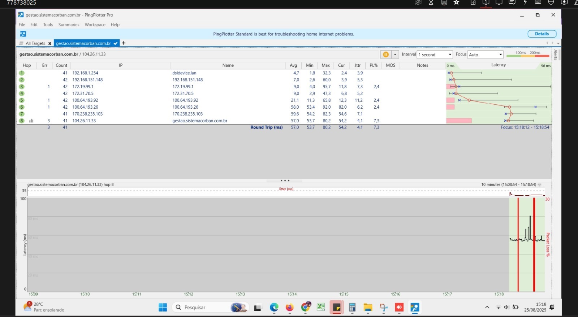Click the taskbar Pesquisar search box
The image size is (578, 317).
(211, 307)
